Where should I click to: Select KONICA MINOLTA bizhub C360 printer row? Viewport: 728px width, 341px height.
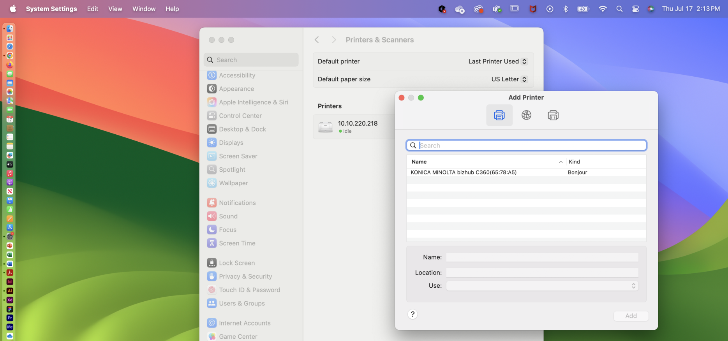[x=526, y=172]
